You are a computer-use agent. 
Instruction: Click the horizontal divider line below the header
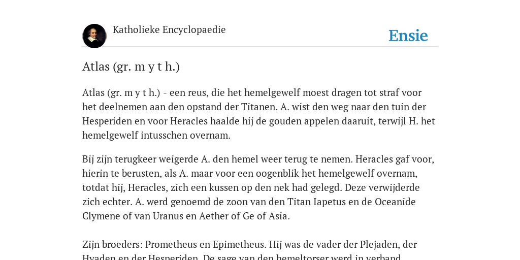[x=260, y=47]
